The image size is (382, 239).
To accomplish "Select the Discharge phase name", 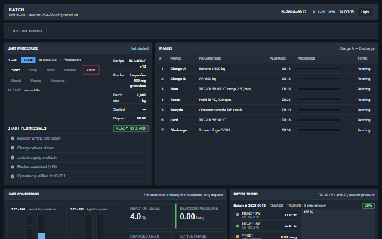I will (x=178, y=130).
